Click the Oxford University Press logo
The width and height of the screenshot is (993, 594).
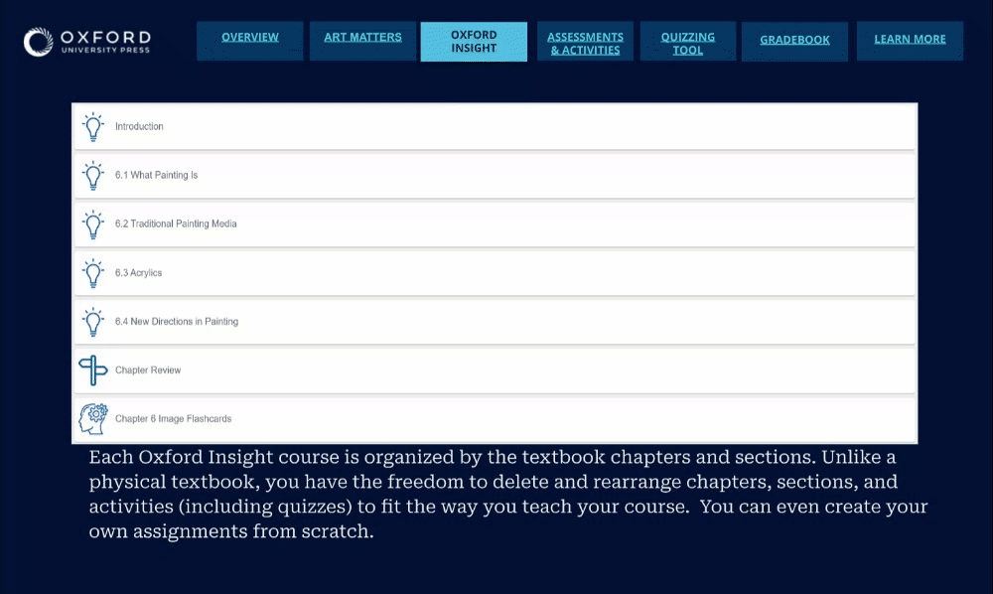(87, 42)
